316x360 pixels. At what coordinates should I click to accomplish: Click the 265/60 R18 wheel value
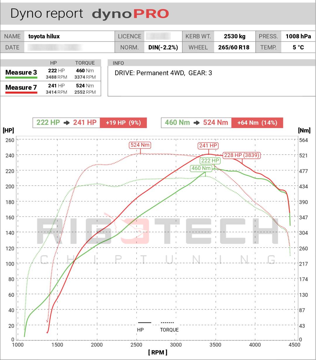[234, 47]
